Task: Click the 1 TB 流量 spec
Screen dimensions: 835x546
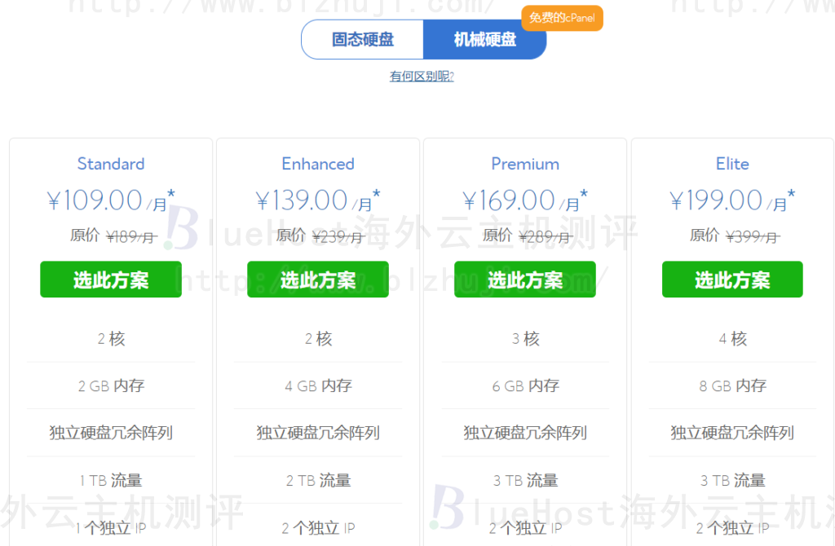Action: (111, 481)
